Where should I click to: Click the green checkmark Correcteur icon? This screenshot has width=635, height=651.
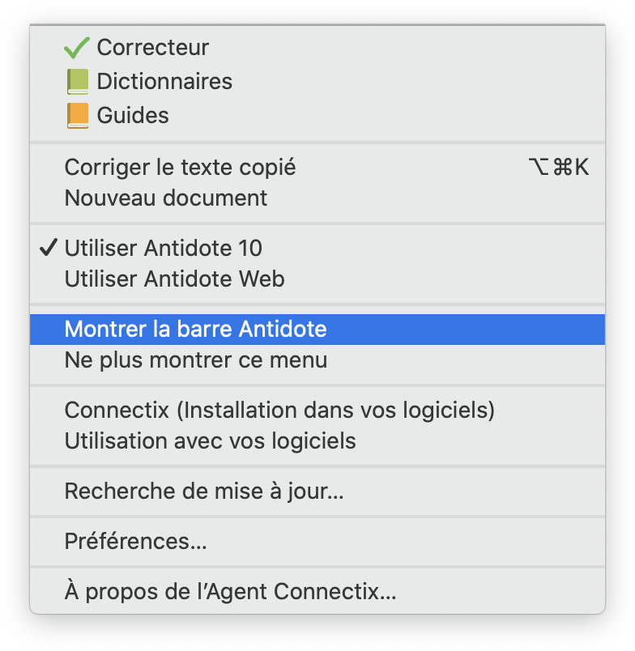point(77,49)
